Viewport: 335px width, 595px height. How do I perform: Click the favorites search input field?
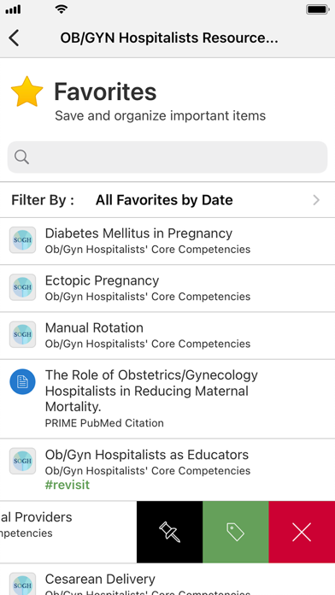point(167,157)
